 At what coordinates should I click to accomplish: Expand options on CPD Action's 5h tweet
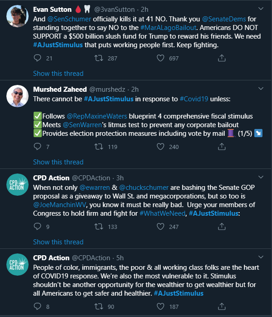pos(261,257)
